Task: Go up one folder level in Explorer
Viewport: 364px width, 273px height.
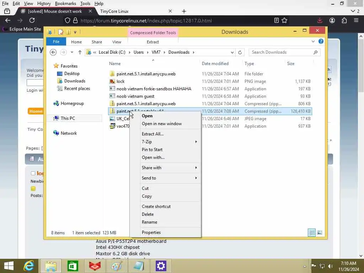Action: tap(80, 52)
